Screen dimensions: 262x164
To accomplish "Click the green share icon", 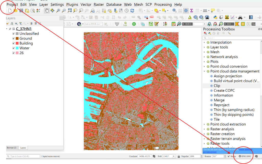I will point(134,24).
